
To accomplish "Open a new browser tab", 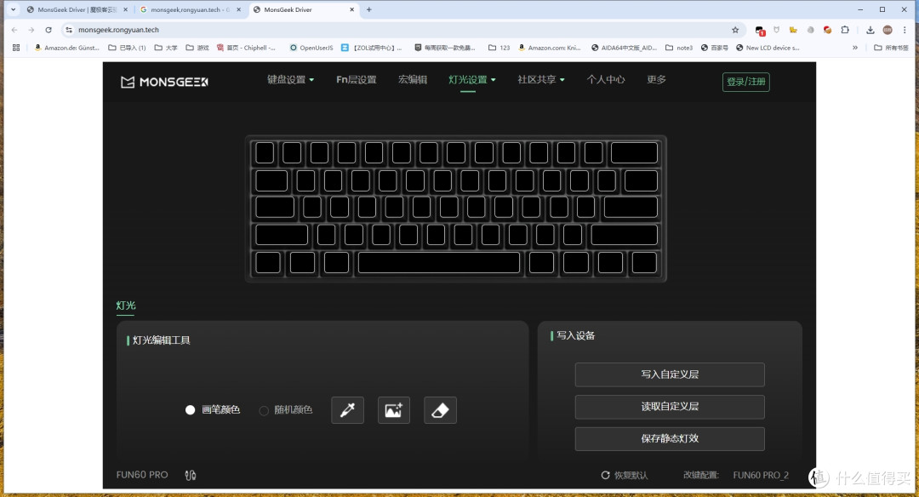I will point(368,10).
